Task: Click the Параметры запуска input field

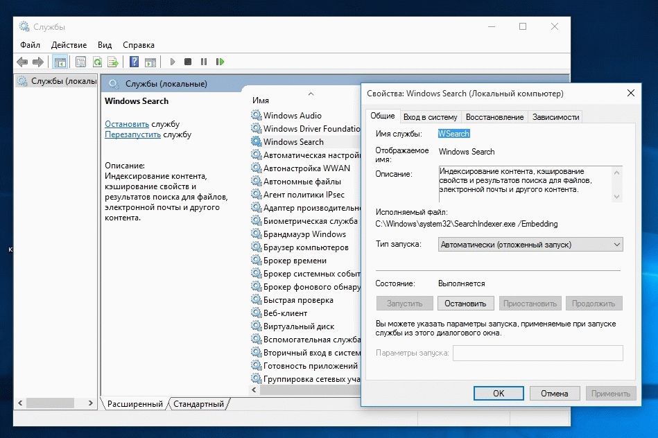Action: point(538,353)
